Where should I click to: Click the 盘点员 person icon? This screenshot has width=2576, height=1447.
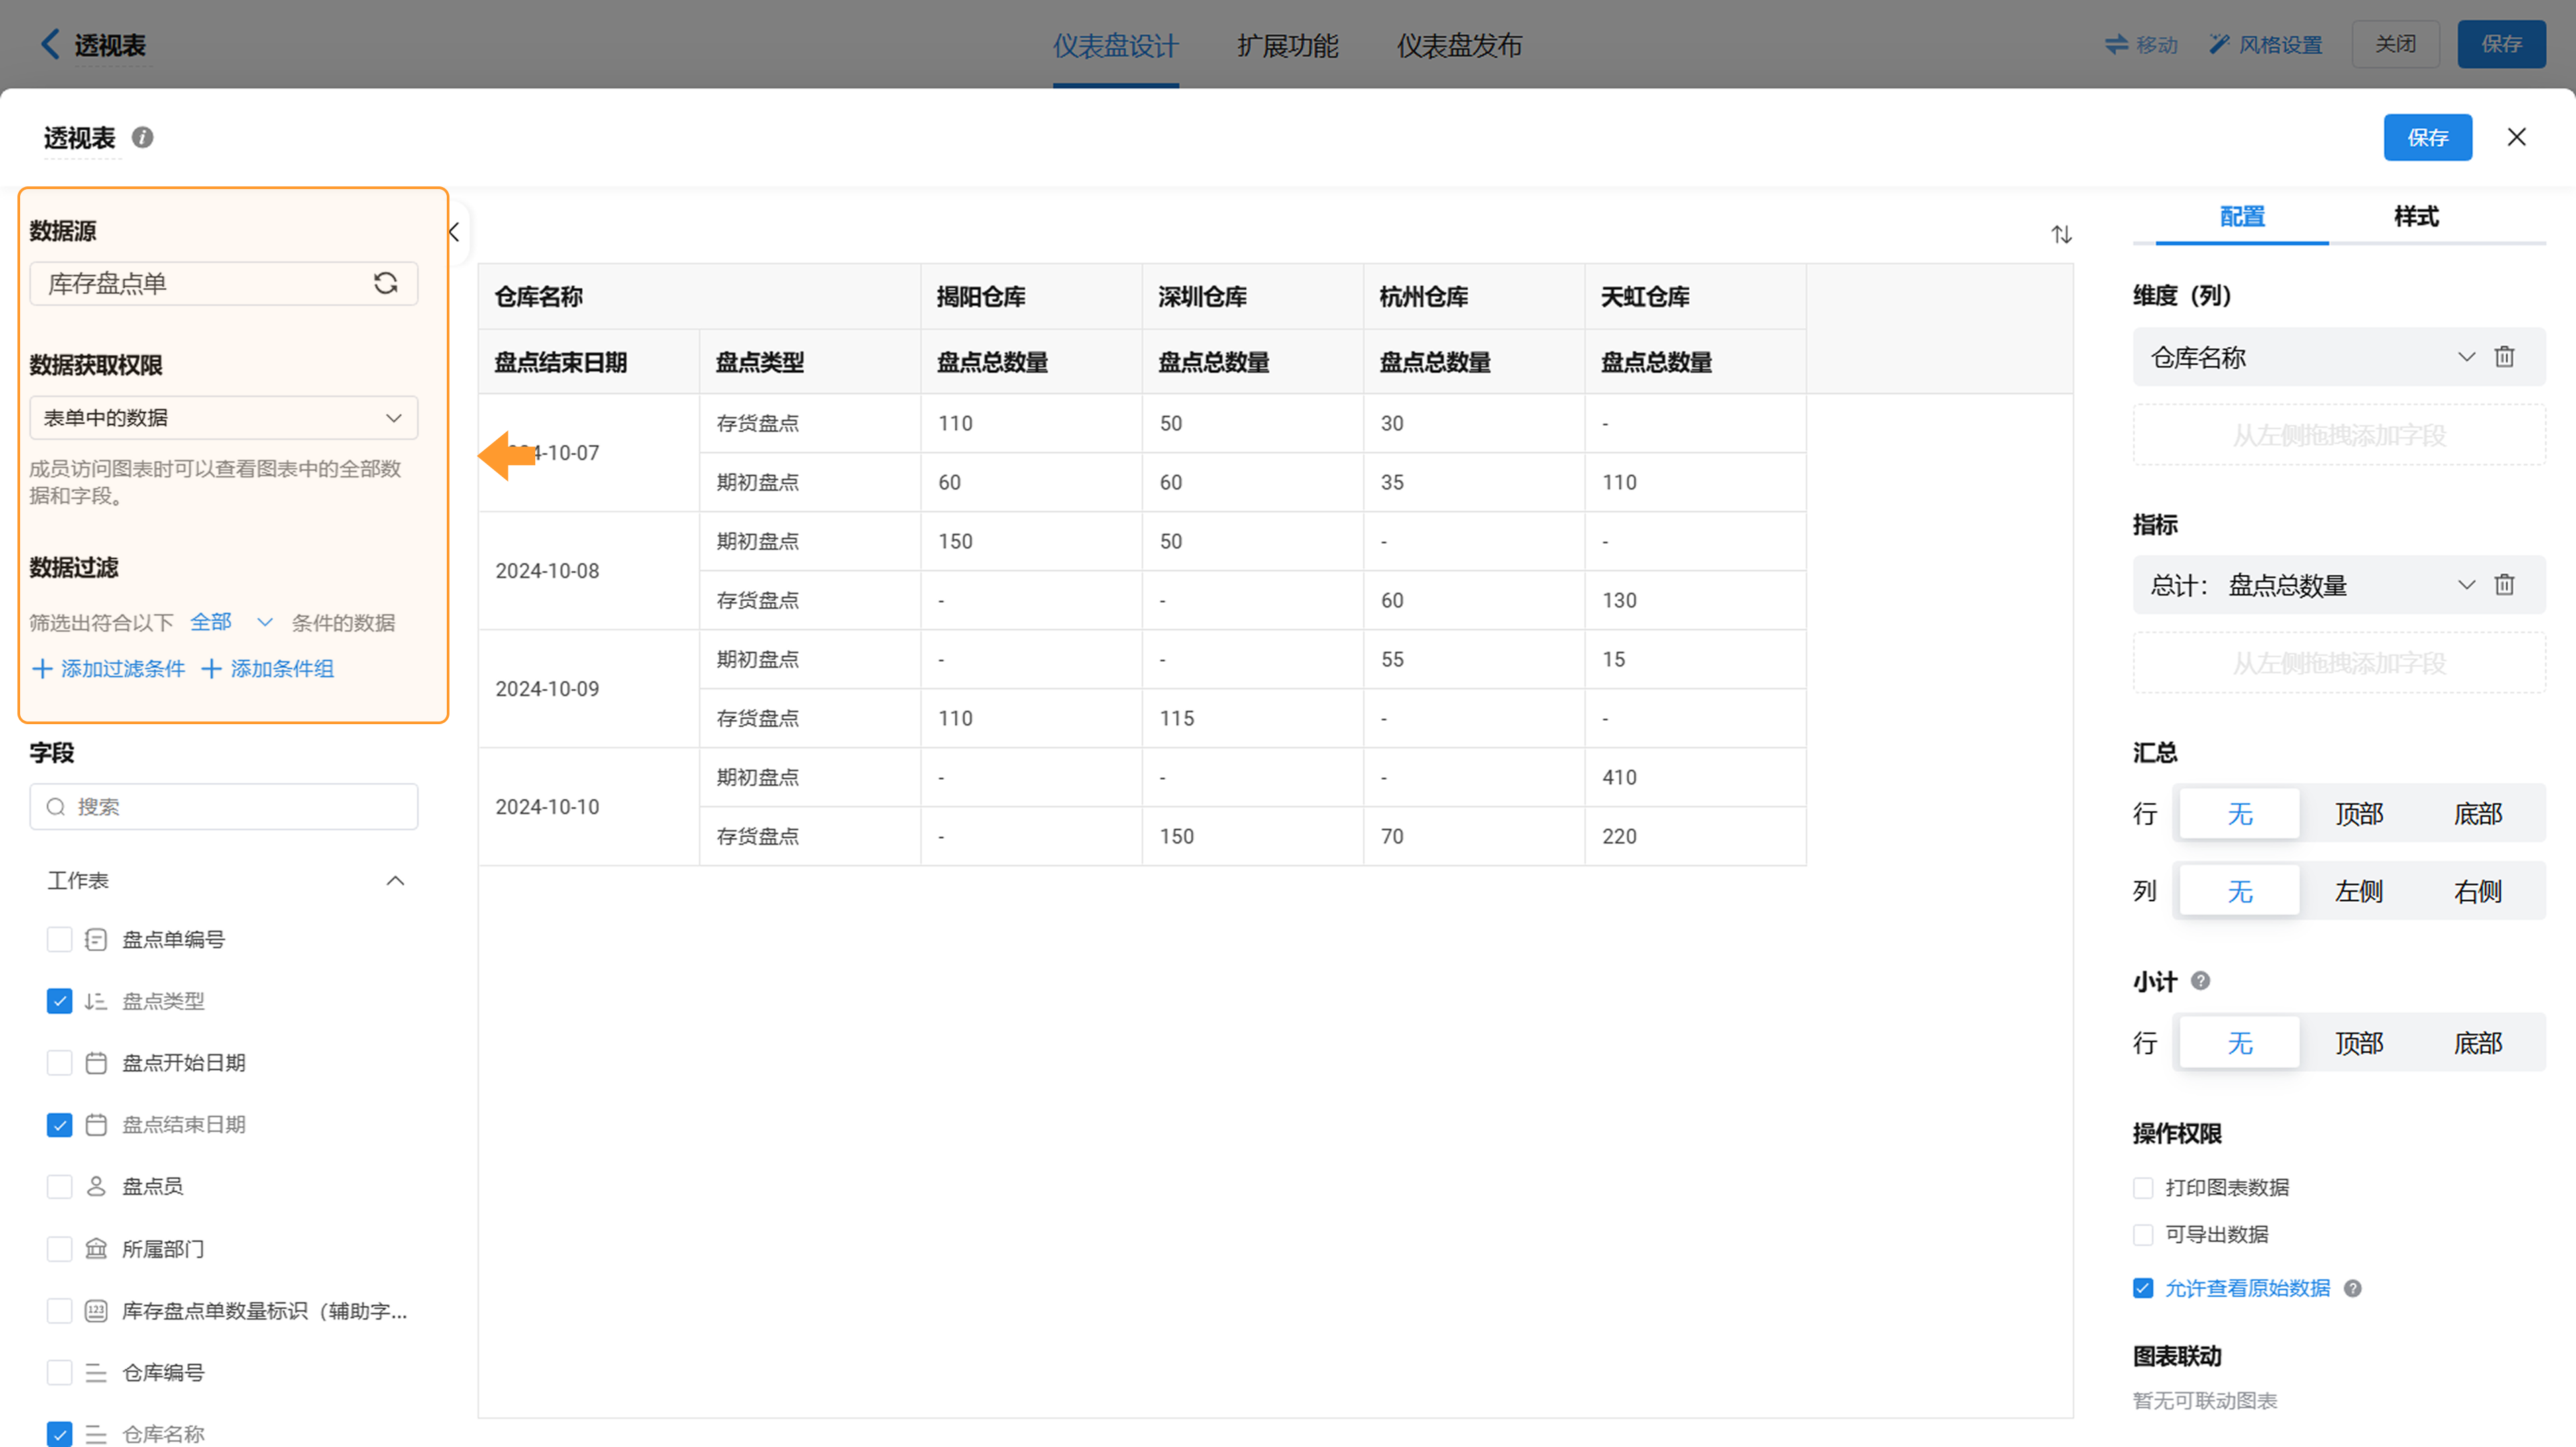point(96,1186)
